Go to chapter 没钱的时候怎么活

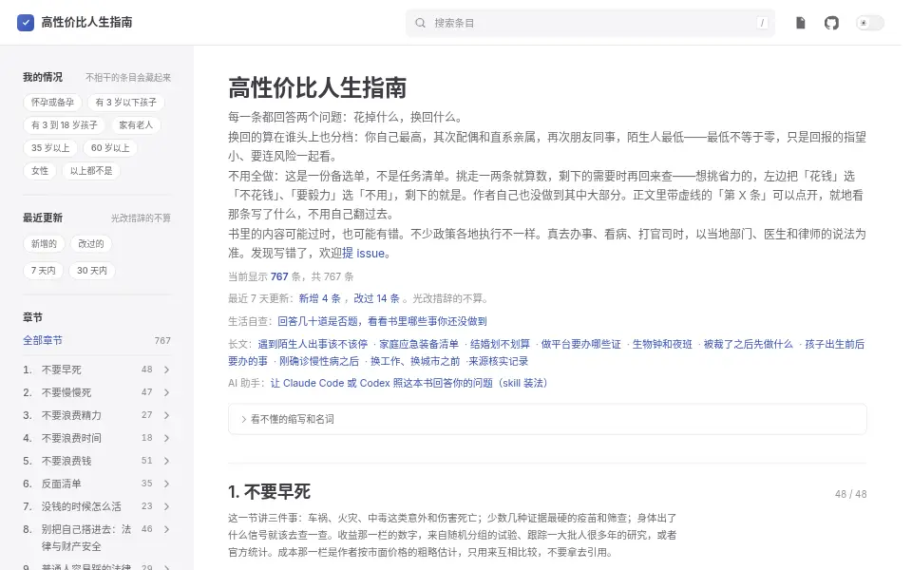[x=82, y=506]
